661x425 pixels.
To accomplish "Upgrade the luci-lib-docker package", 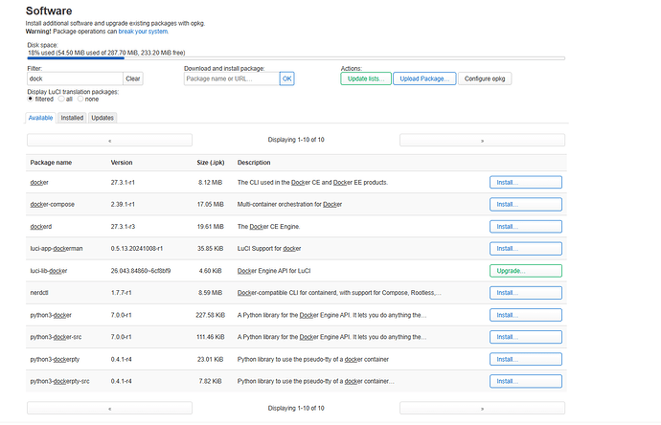I will coord(525,271).
